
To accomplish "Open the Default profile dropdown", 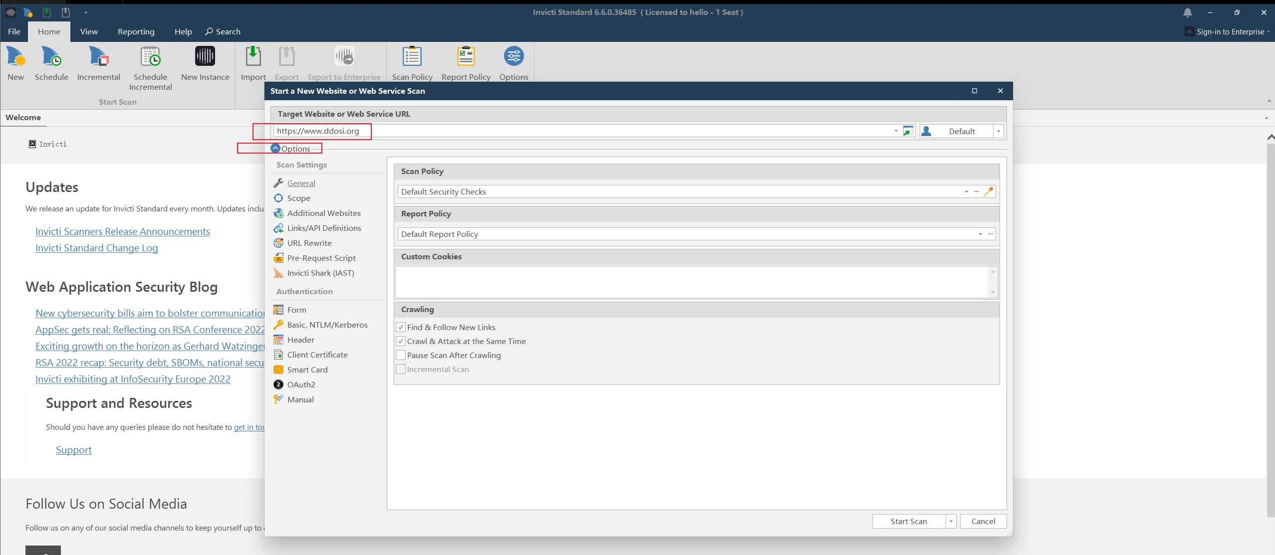I will coord(998,131).
